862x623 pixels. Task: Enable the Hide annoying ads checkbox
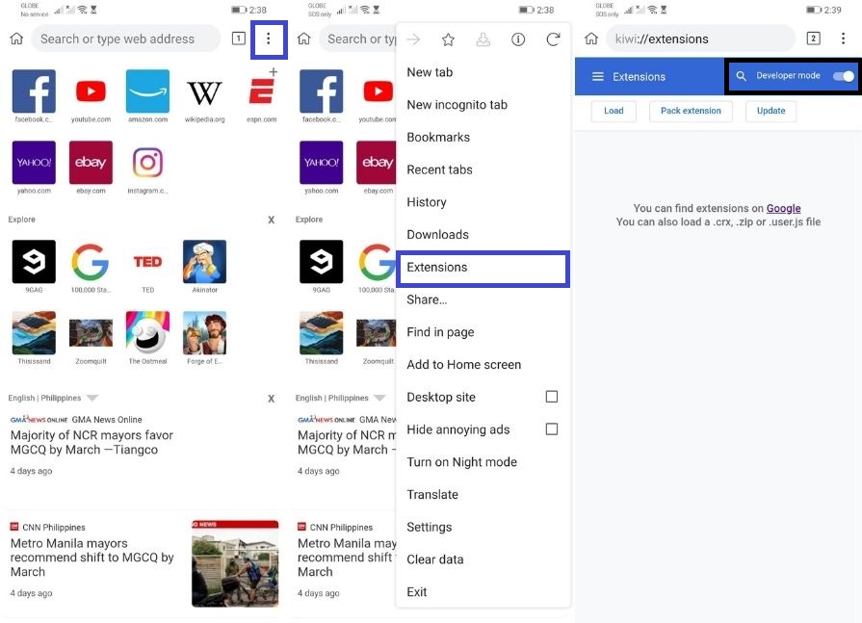pos(552,429)
